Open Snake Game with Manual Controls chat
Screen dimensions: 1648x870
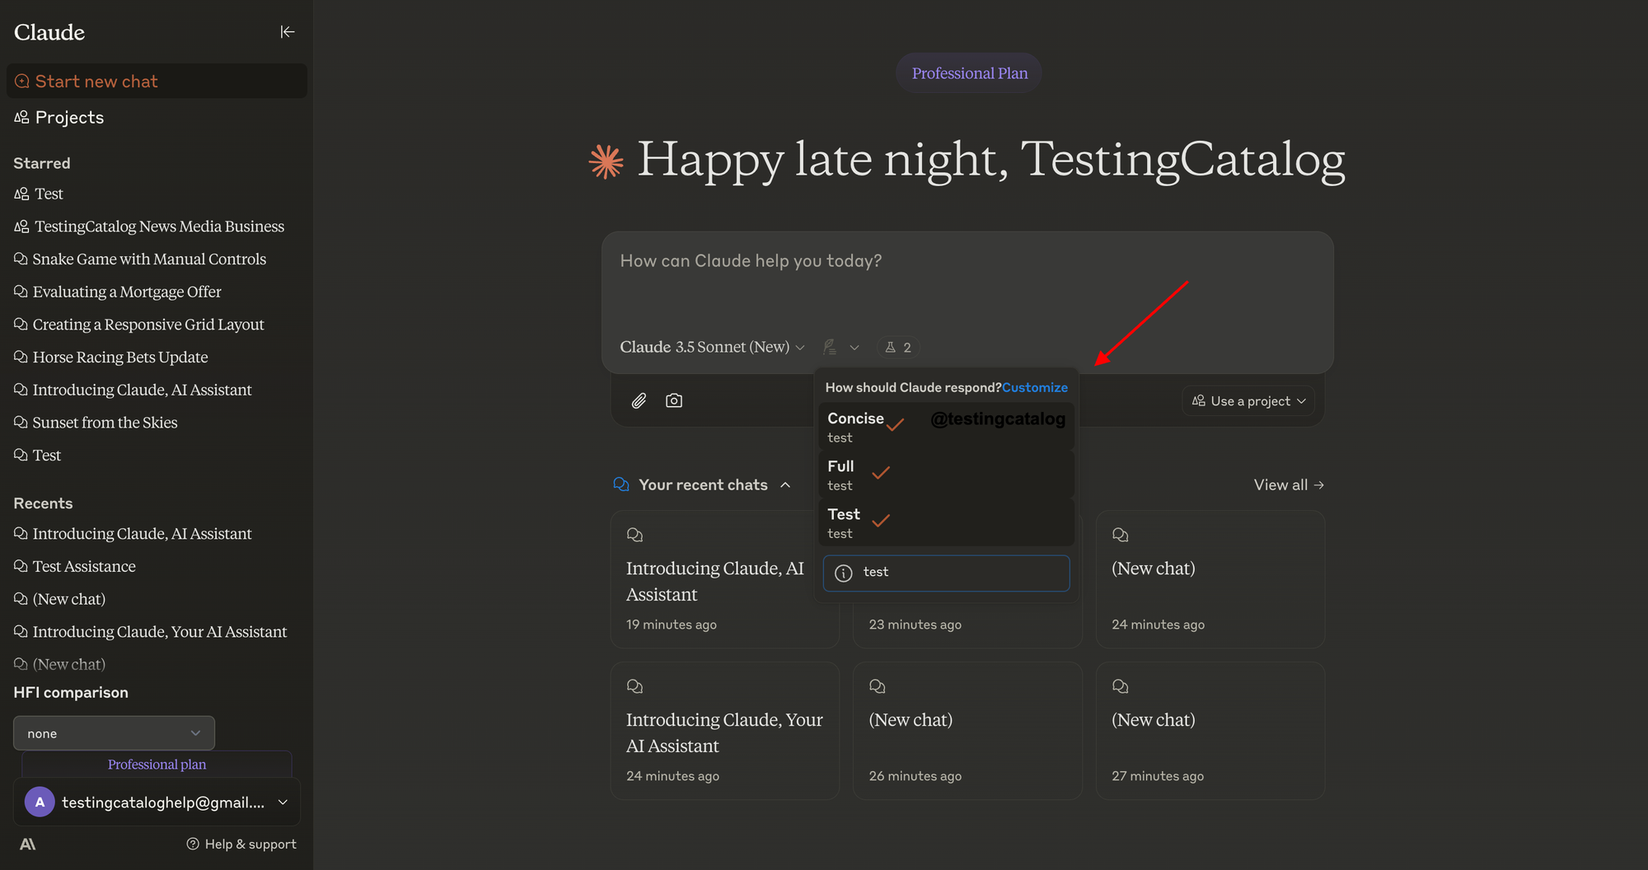140,259
